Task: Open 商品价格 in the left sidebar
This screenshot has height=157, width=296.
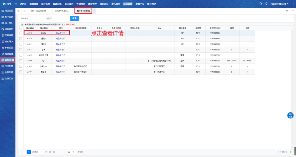Action: [8, 60]
